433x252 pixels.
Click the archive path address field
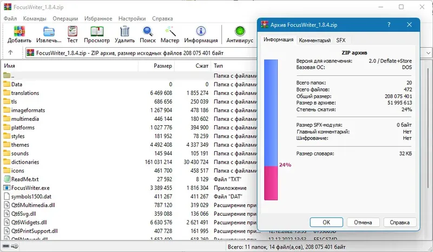click(141, 53)
